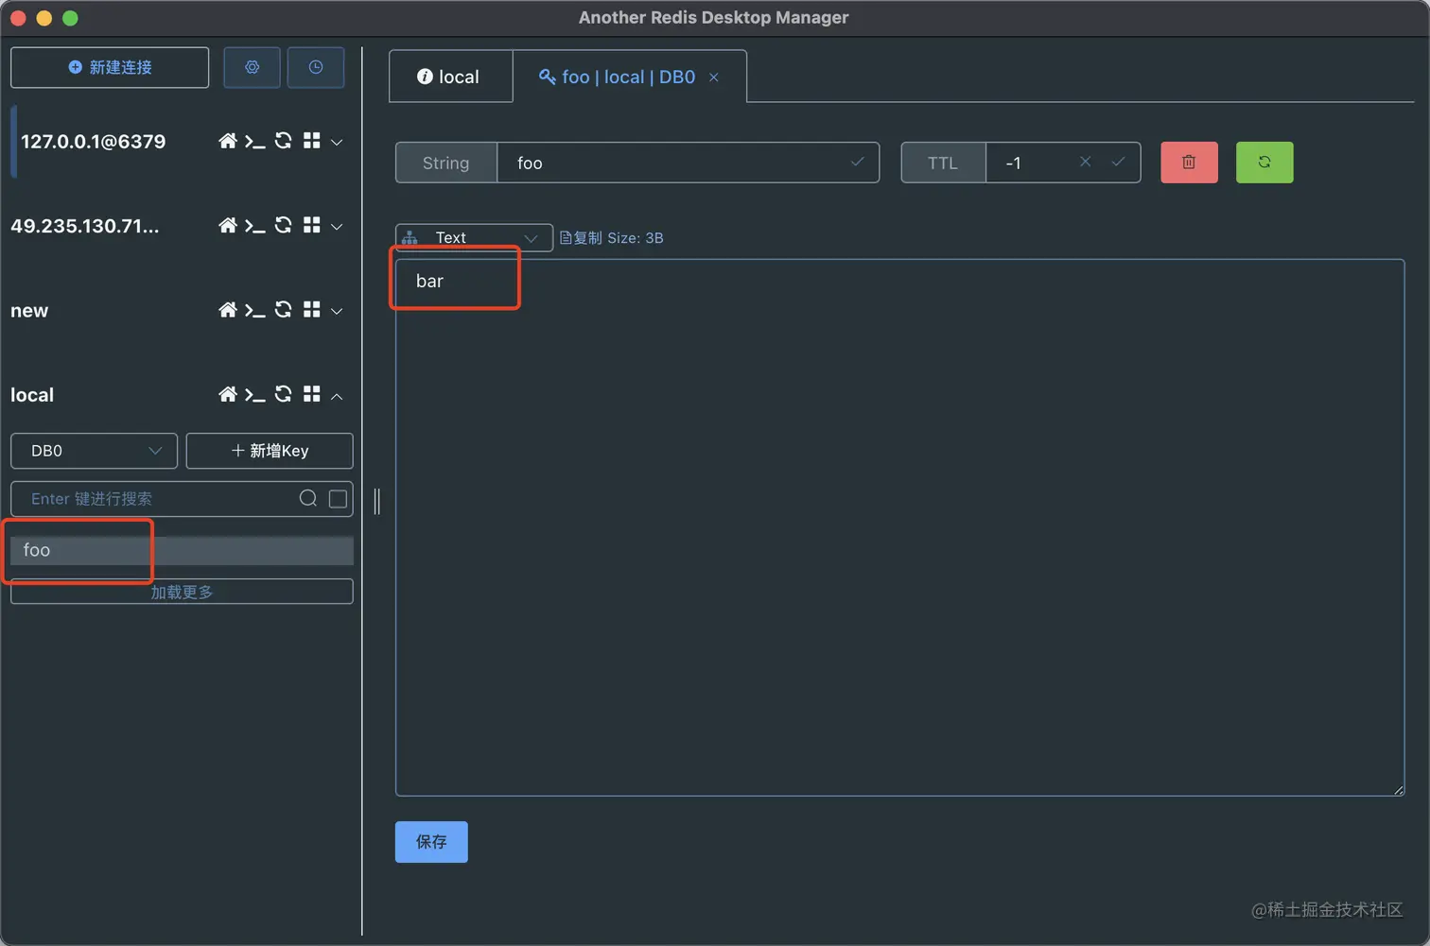1430x946 pixels.
Task: Click the local connection name
Action: point(32,395)
